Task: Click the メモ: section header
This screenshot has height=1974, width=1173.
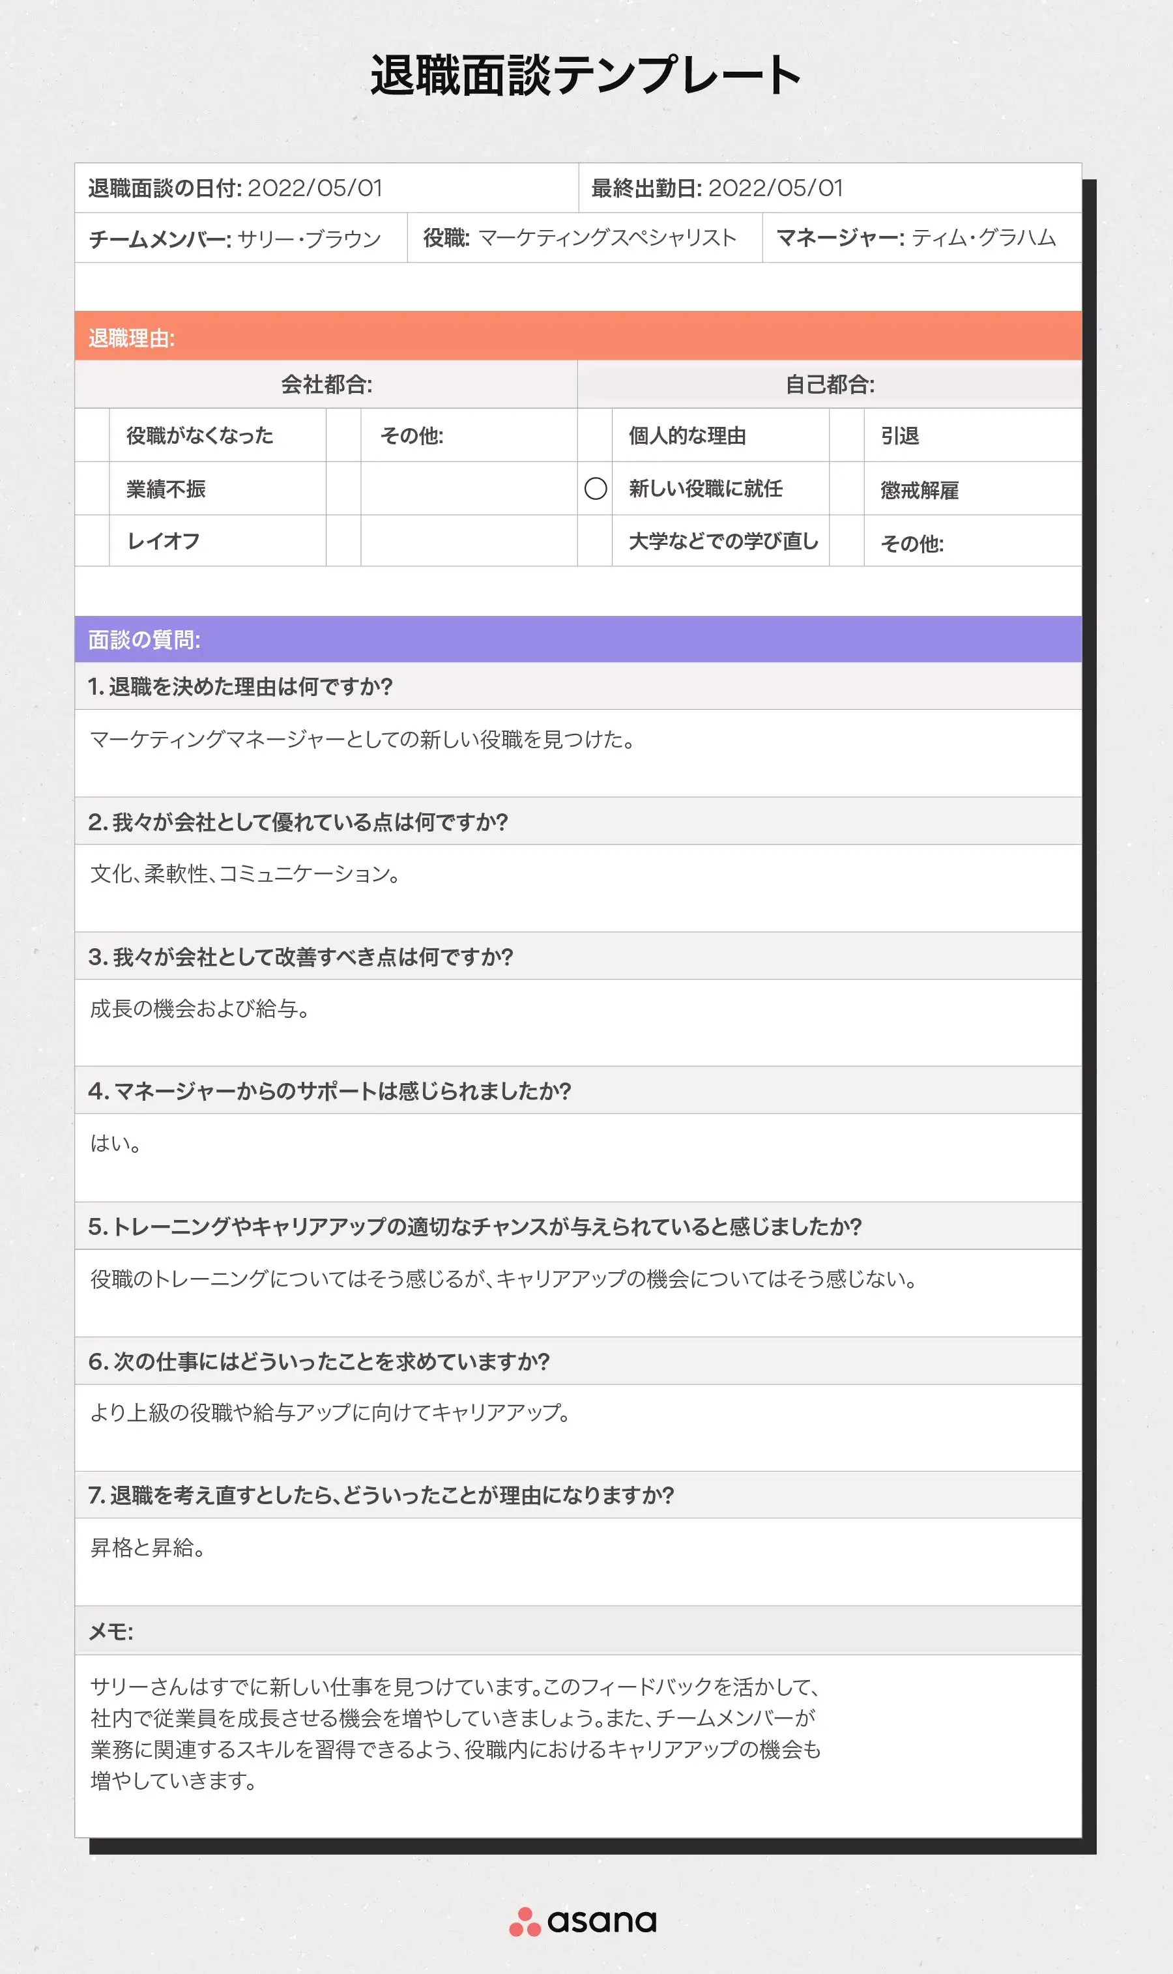Action: [578, 1631]
